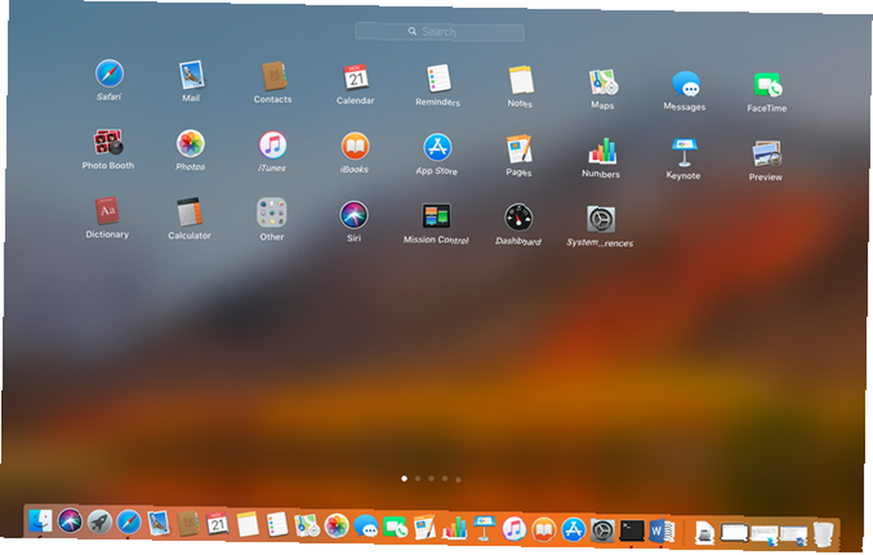Open Numbers in the Launchpad grid
The height and width of the screenshot is (555, 873).
(x=601, y=151)
